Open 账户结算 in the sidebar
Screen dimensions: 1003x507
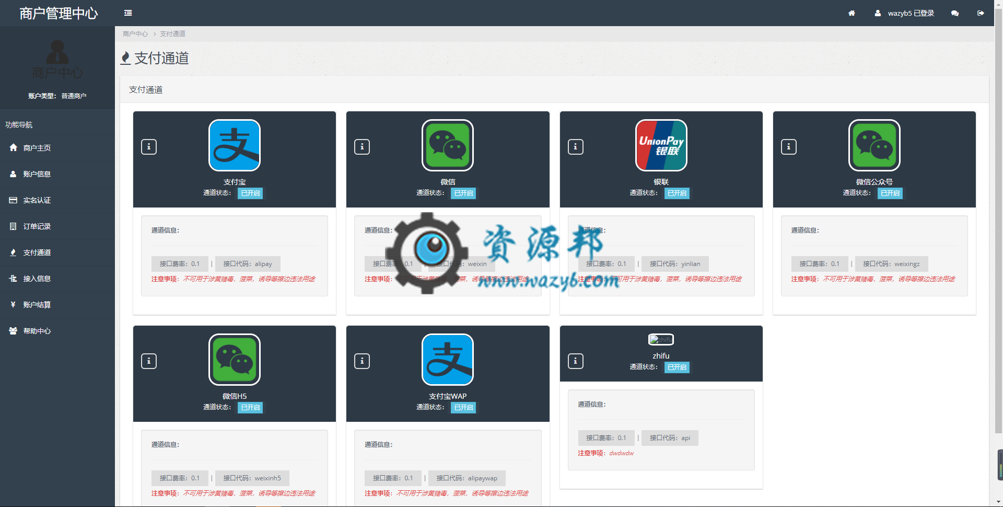pos(57,305)
